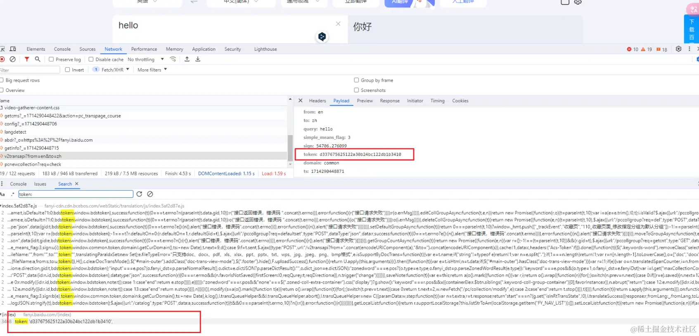Select the pcnewcollection?req=check request
Screen dimensions: 699x336
point(144,164)
